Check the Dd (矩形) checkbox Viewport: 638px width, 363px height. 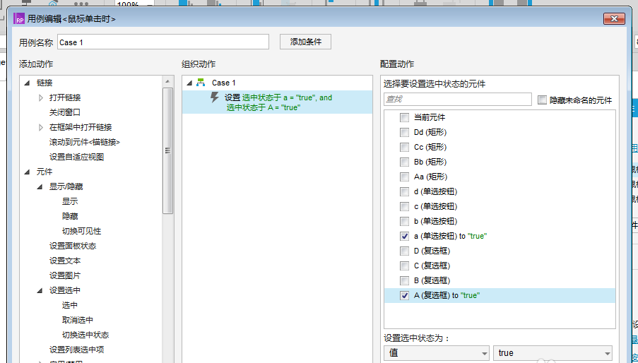coord(404,132)
